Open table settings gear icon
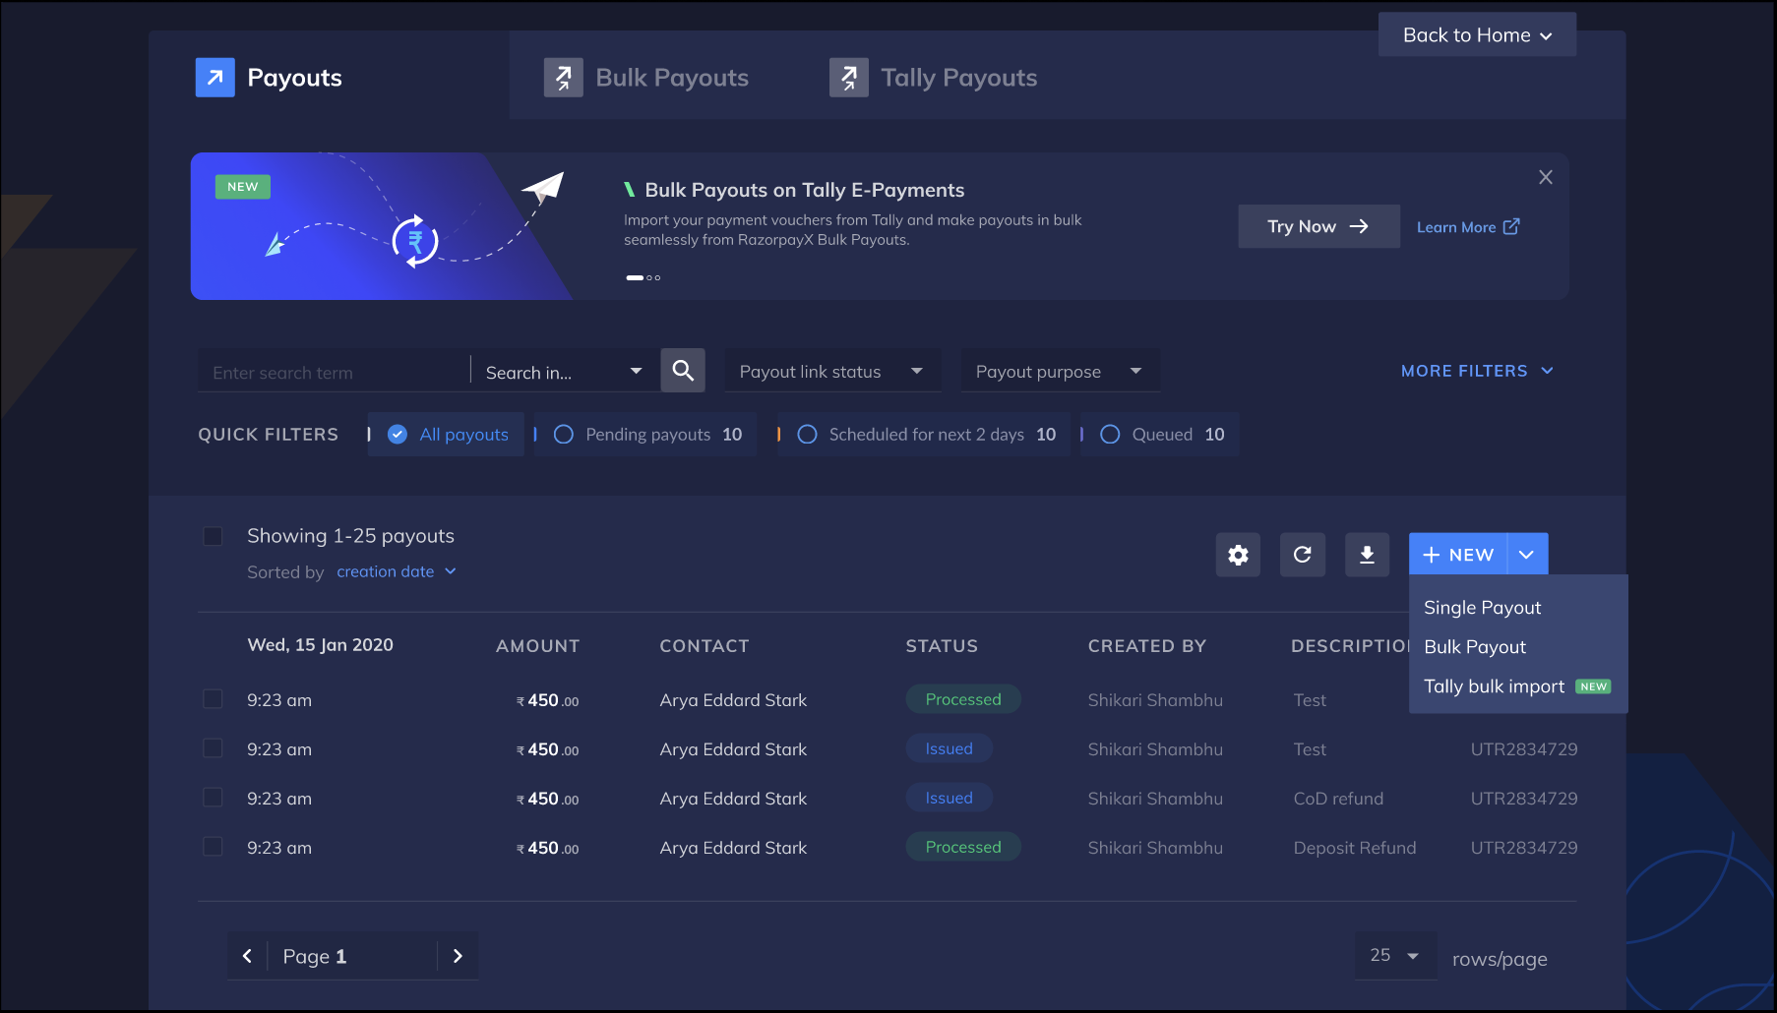This screenshot has width=1777, height=1013. coord(1238,555)
